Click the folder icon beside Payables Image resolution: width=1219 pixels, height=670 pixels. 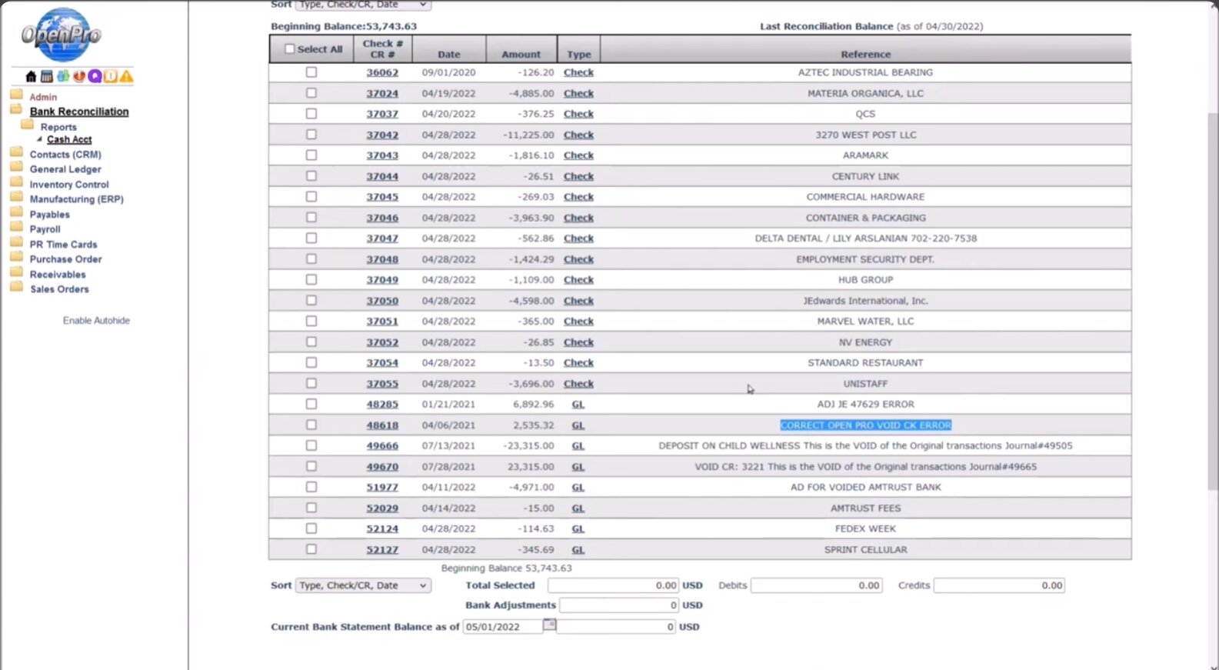(x=16, y=212)
